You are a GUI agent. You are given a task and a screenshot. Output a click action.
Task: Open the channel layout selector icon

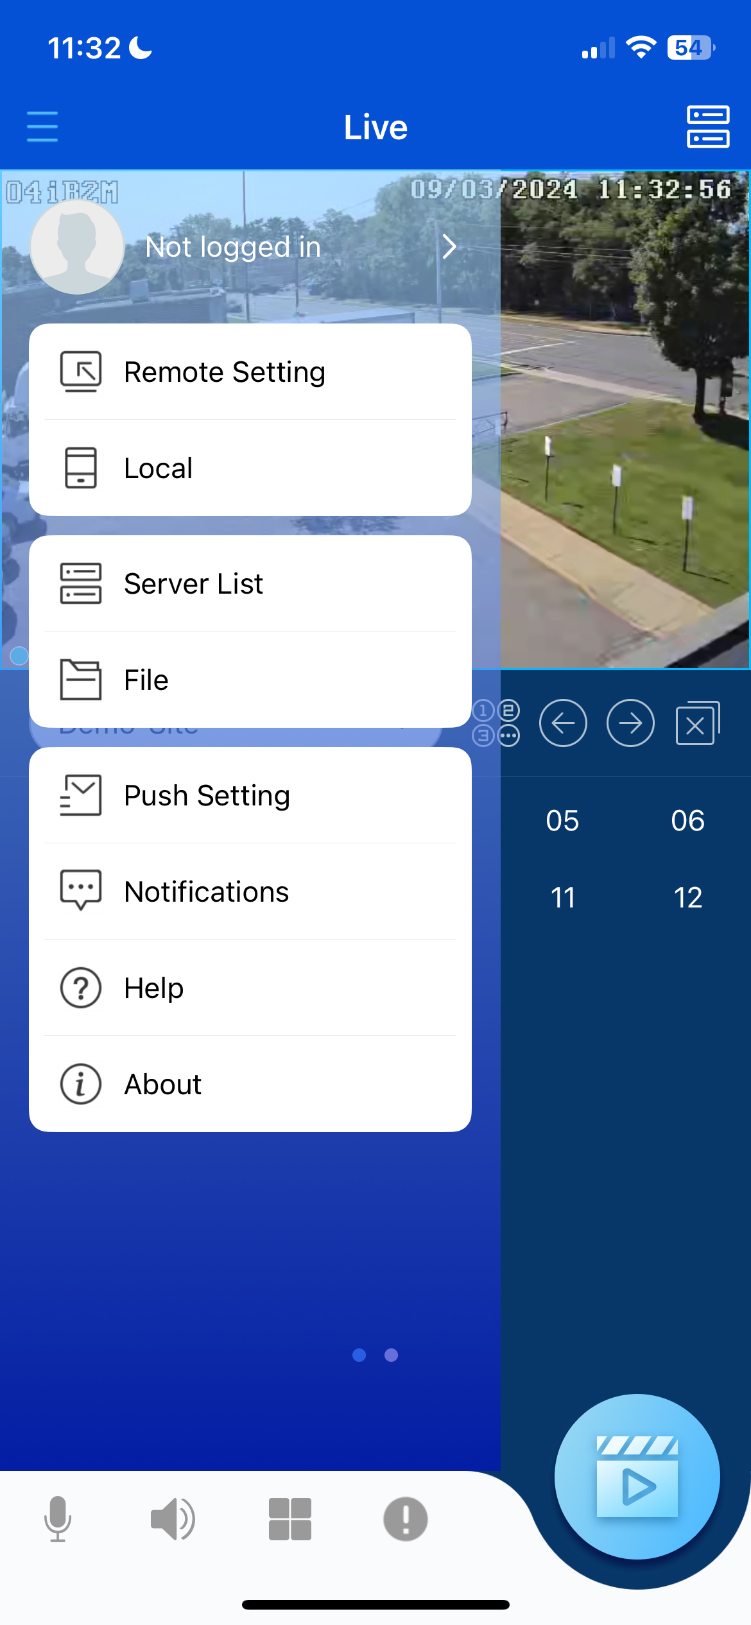pyautogui.click(x=496, y=723)
